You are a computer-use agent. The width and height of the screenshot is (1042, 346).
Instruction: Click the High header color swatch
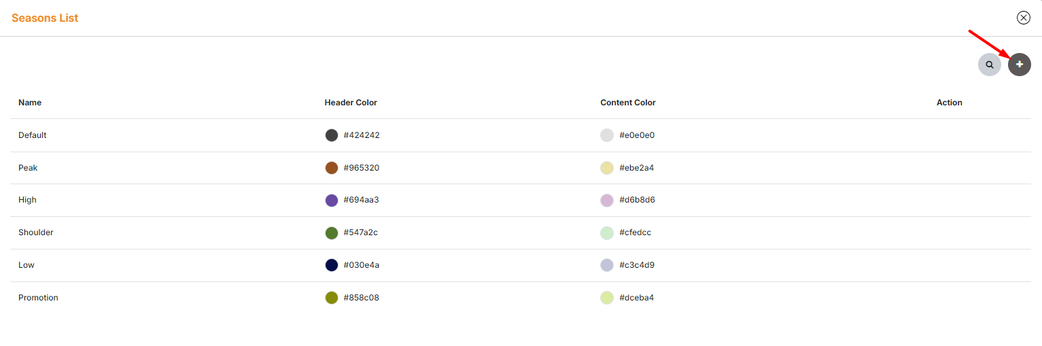click(332, 200)
